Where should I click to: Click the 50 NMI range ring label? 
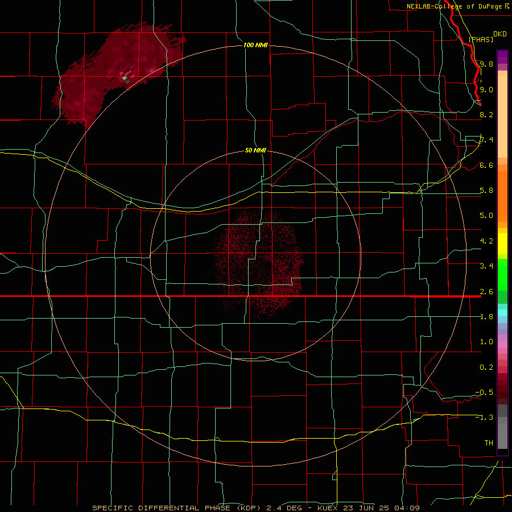[x=255, y=151]
